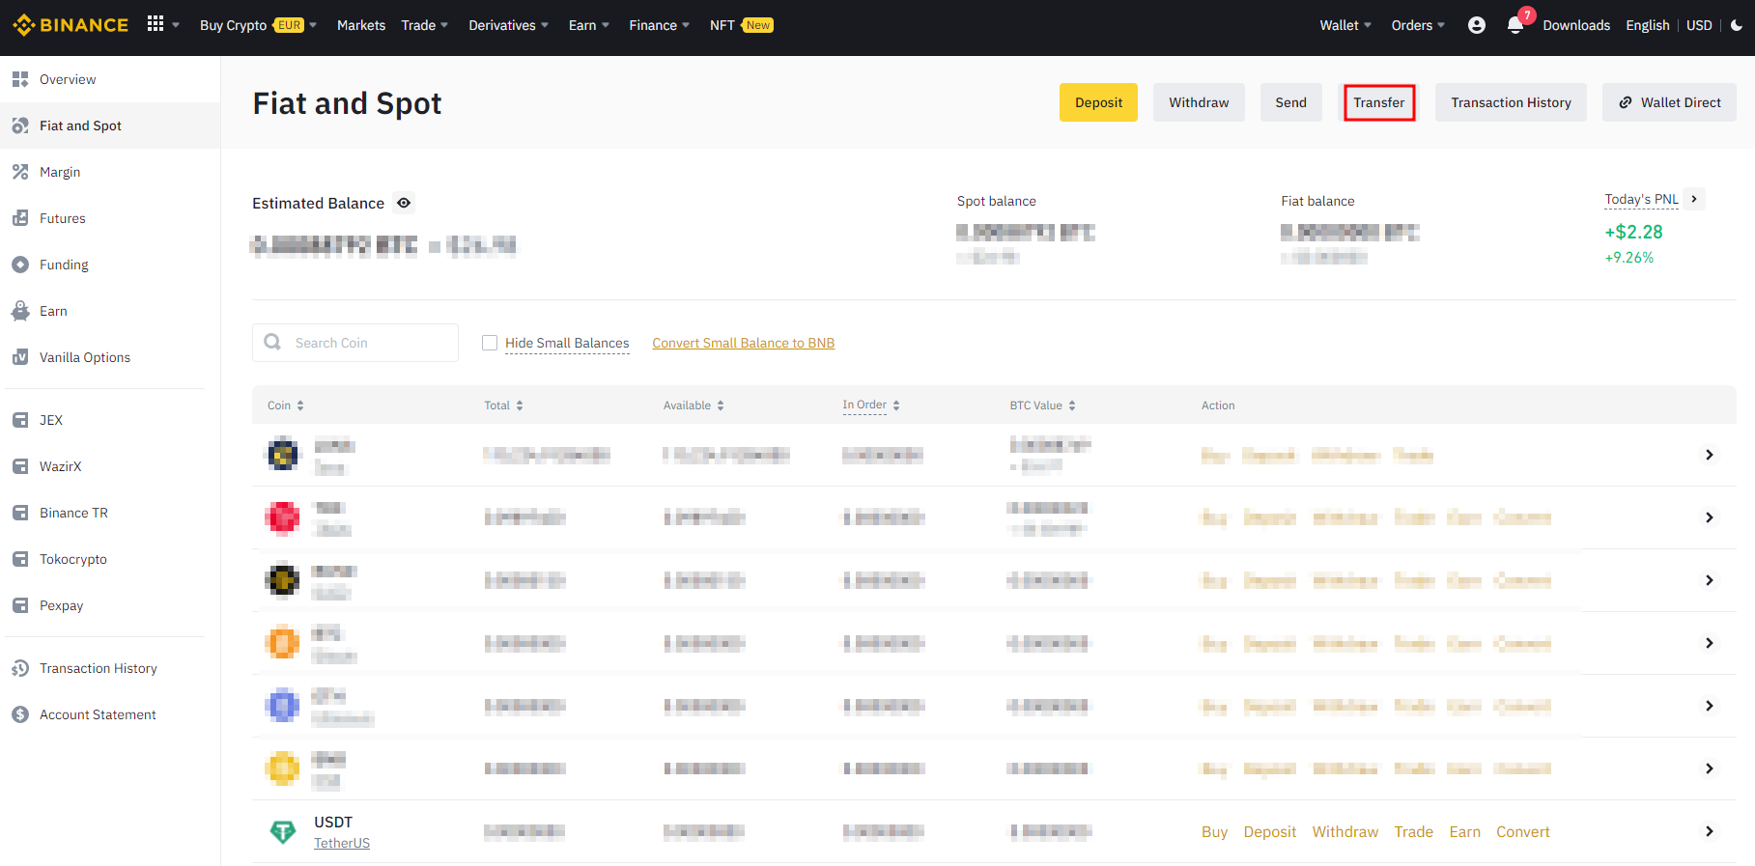Expand the Wallet dropdown

coord(1368,25)
